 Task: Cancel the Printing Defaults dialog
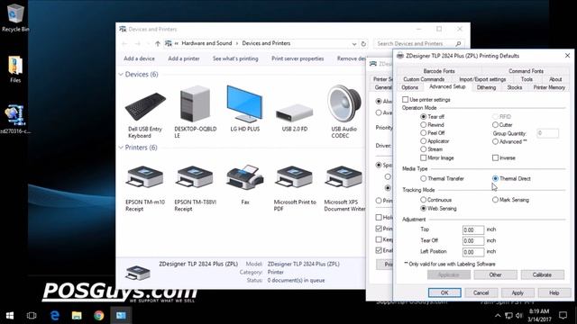pos(481,292)
